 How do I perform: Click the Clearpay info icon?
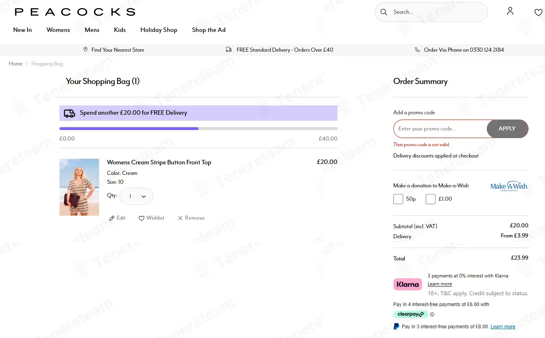[x=432, y=315]
